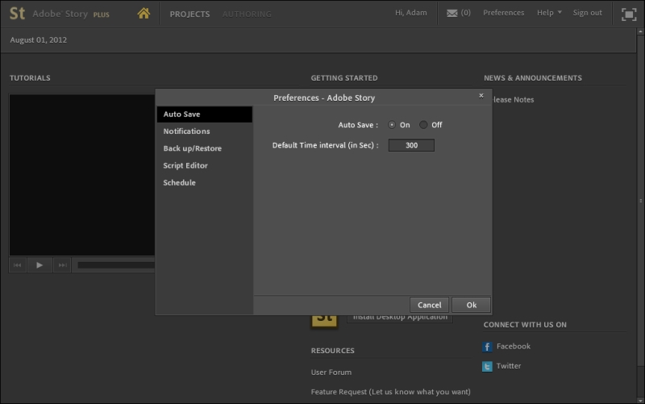Skip to next tutorial video

click(62, 265)
